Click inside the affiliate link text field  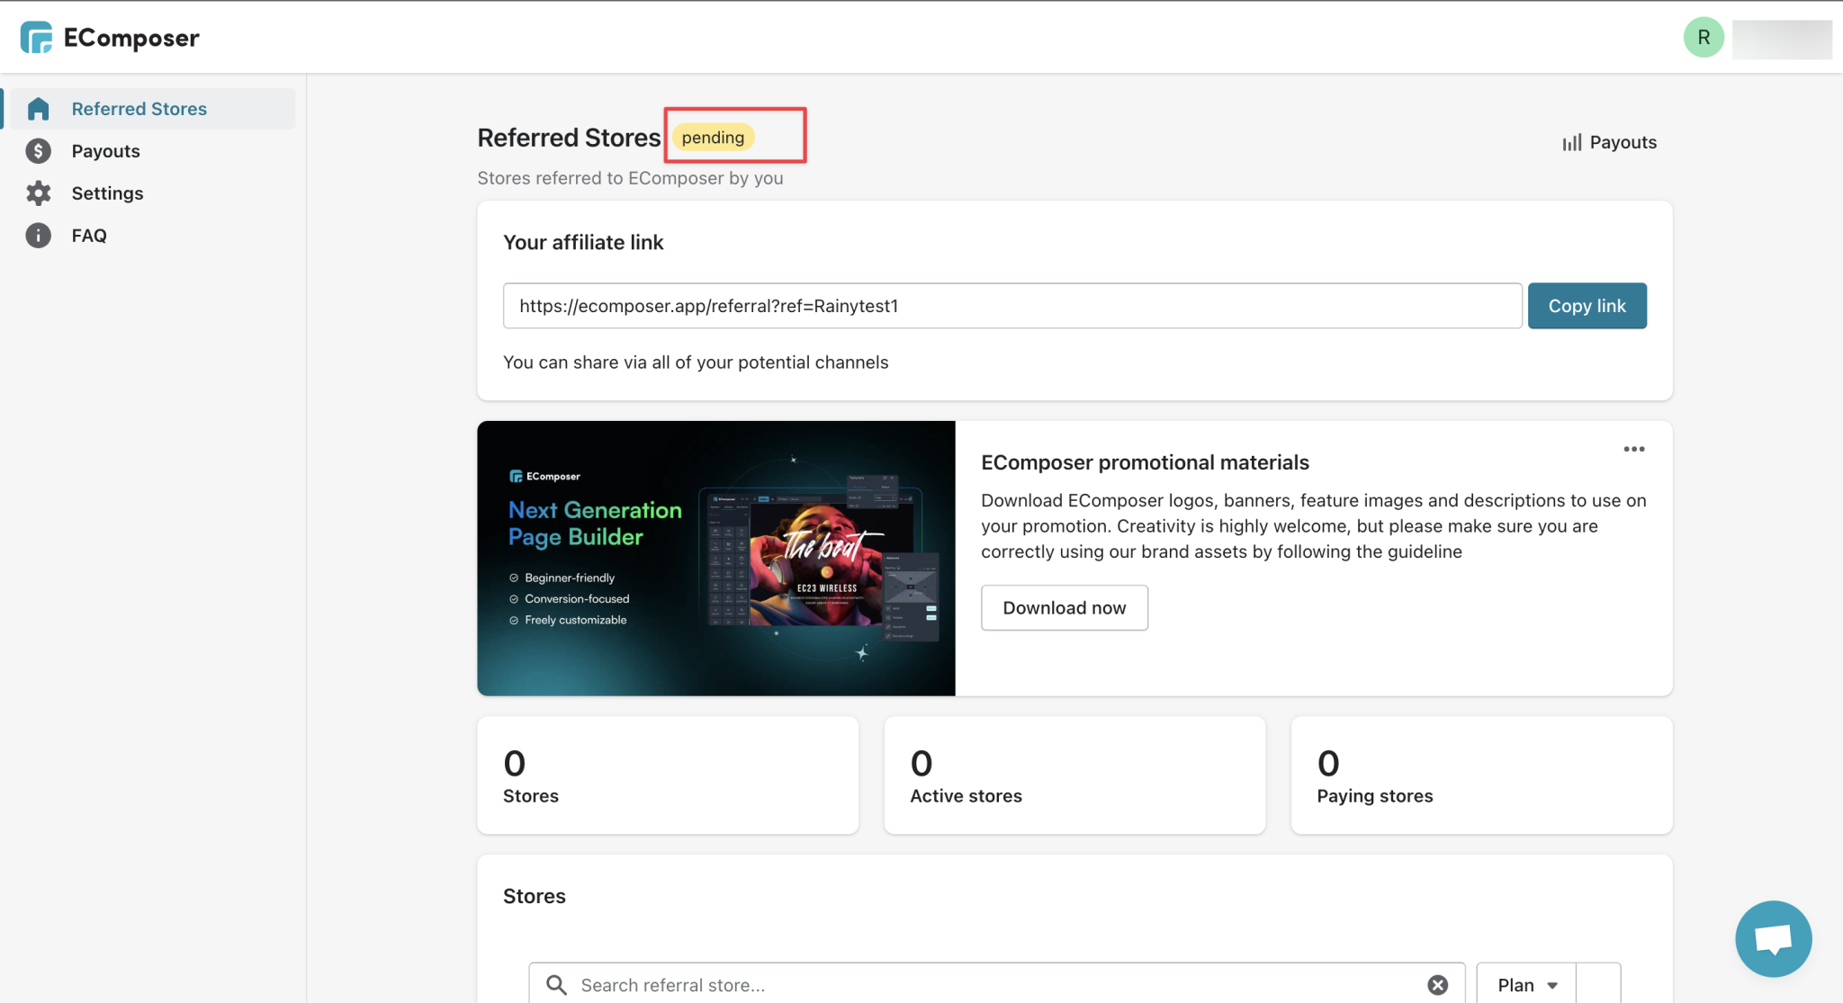[x=1012, y=305]
